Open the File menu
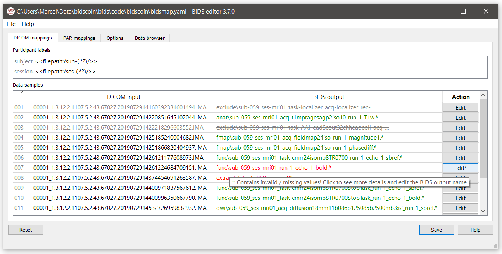502x254 pixels. click(11, 24)
